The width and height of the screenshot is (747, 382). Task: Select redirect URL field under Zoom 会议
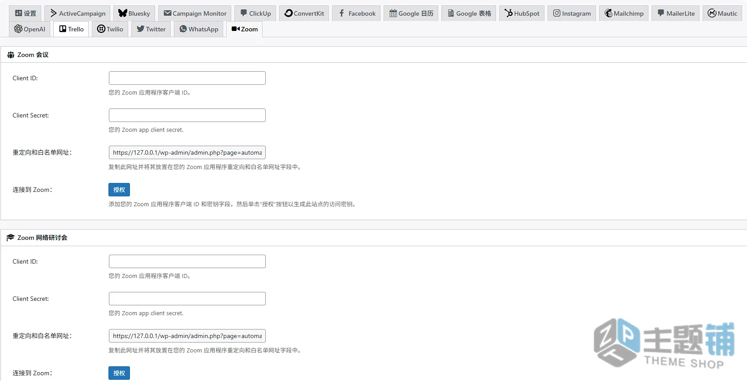coord(187,152)
